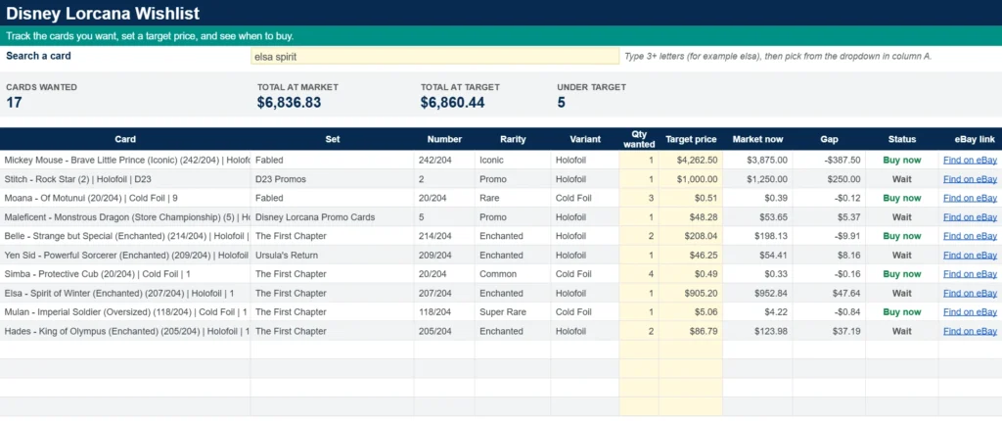Click market price $1,250.00 cell
The height and width of the screenshot is (421, 1002).
tap(758, 179)
